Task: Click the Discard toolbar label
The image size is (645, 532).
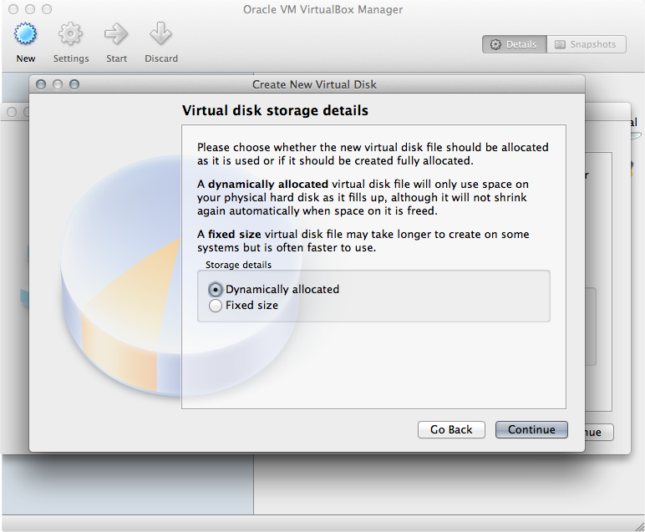Action: tap(161, 58)
